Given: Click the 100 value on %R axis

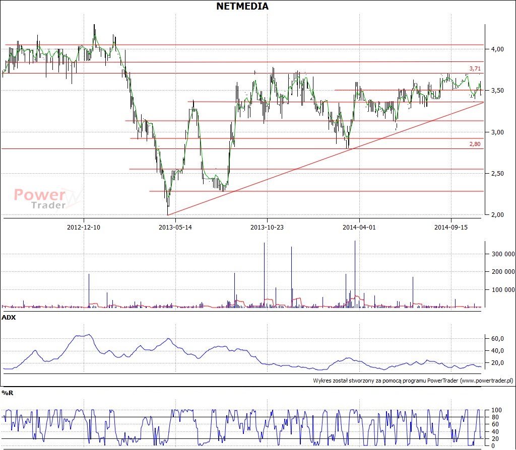Looking at the screenshot, I should point(496,410).
